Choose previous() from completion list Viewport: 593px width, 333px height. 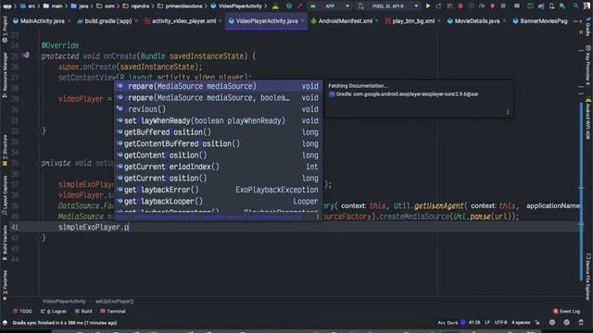click(219, 109)
